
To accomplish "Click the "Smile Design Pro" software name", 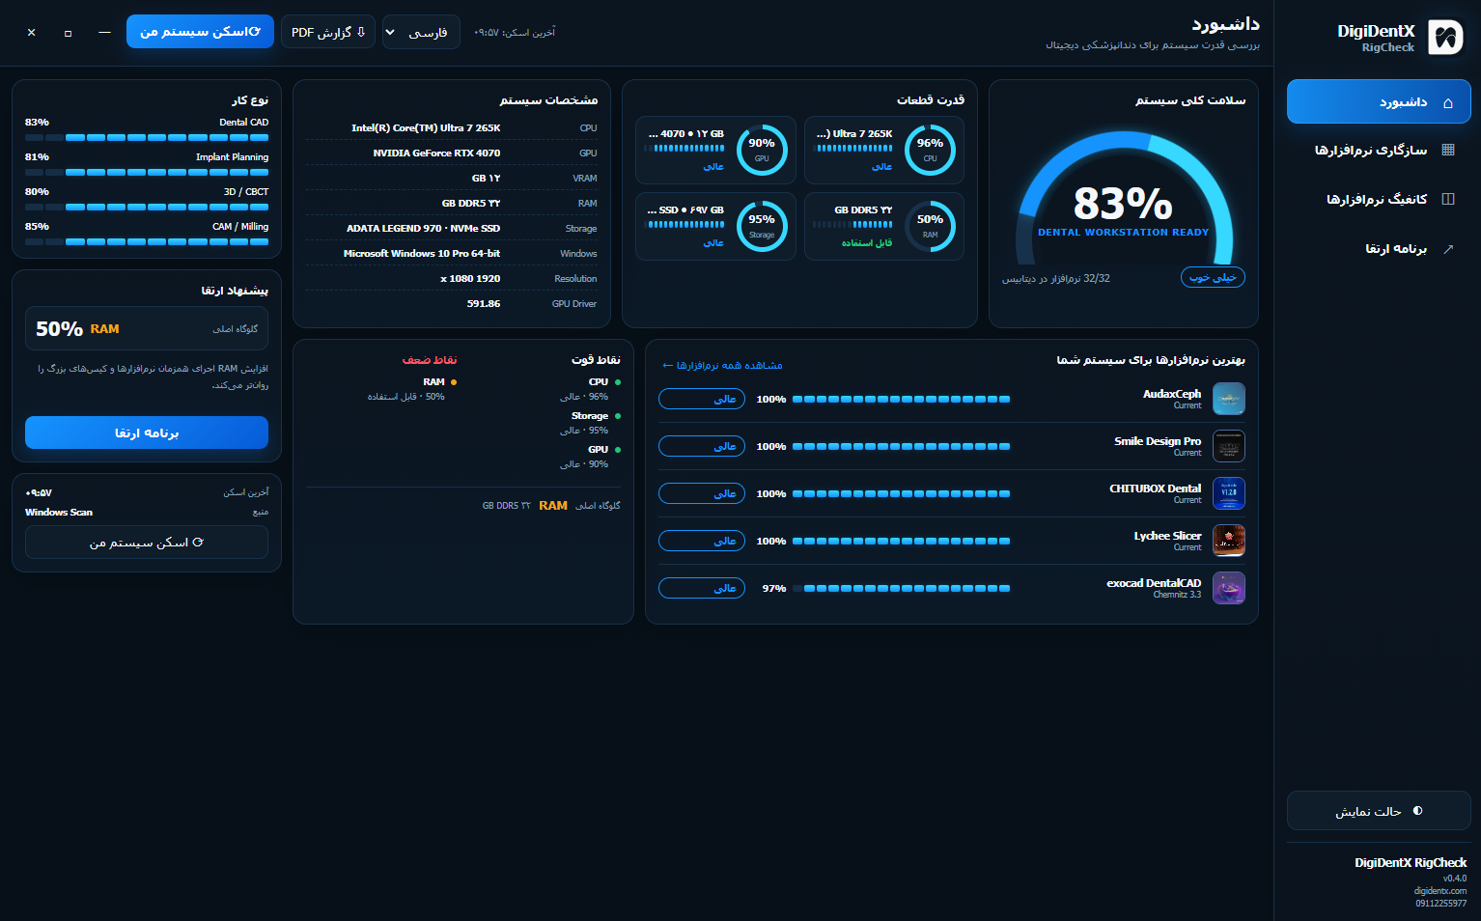I will 1158,441.
